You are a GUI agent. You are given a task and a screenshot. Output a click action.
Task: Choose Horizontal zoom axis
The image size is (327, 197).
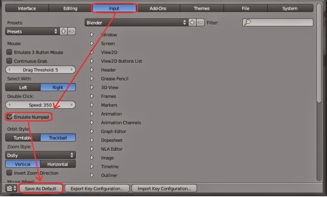58,164
